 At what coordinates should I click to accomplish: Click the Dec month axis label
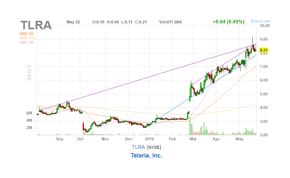click(129, 139)
